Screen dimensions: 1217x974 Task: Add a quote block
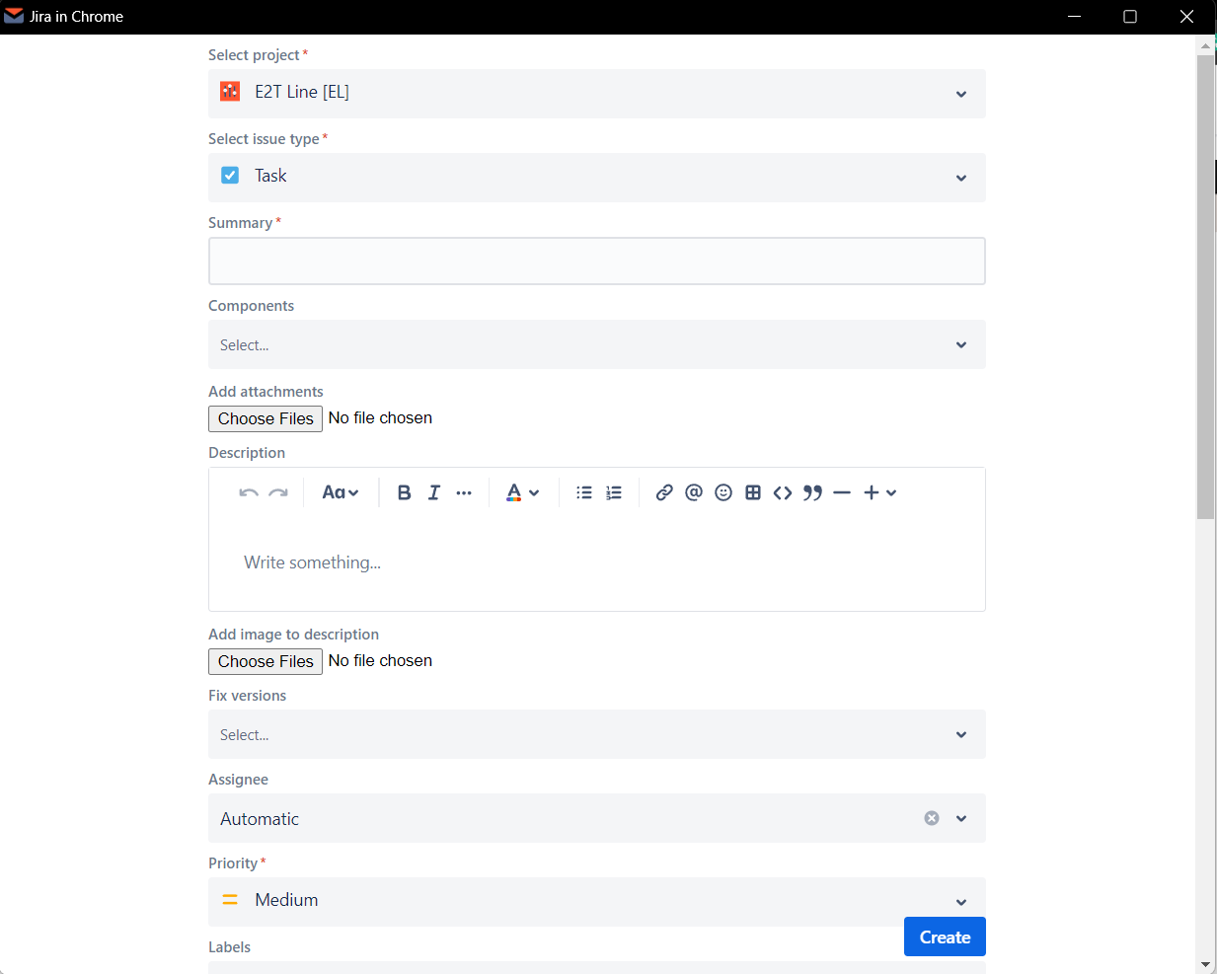click(812, 492)
